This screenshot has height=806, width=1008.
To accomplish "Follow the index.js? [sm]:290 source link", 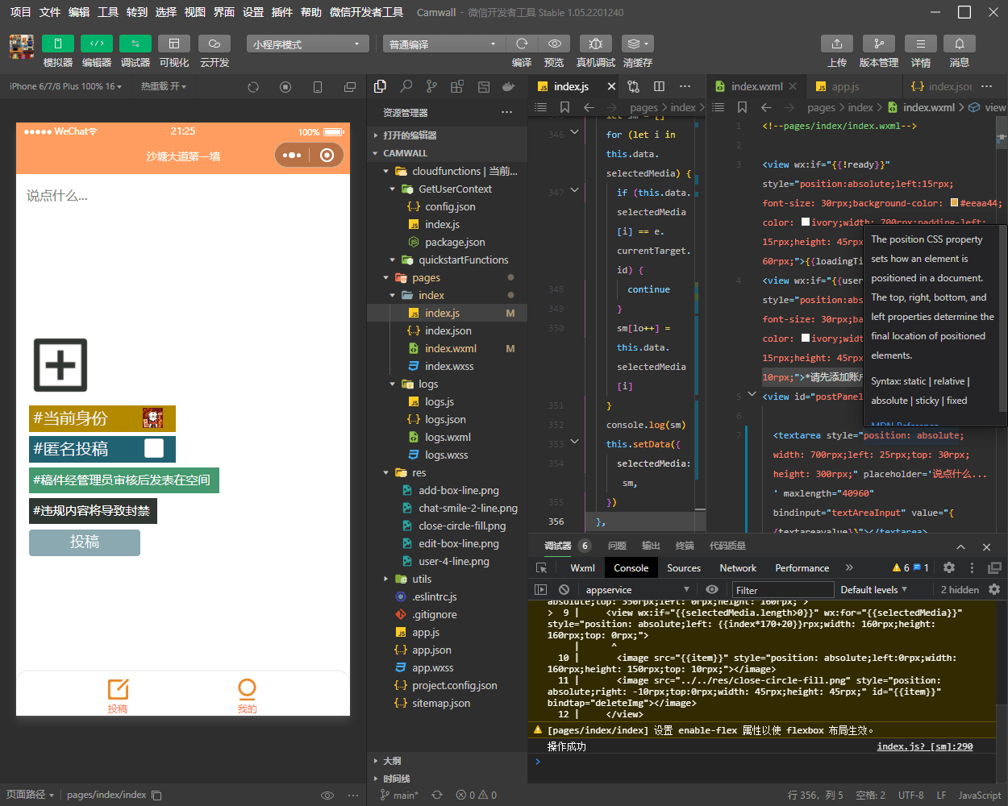I will tap(924, 746).
